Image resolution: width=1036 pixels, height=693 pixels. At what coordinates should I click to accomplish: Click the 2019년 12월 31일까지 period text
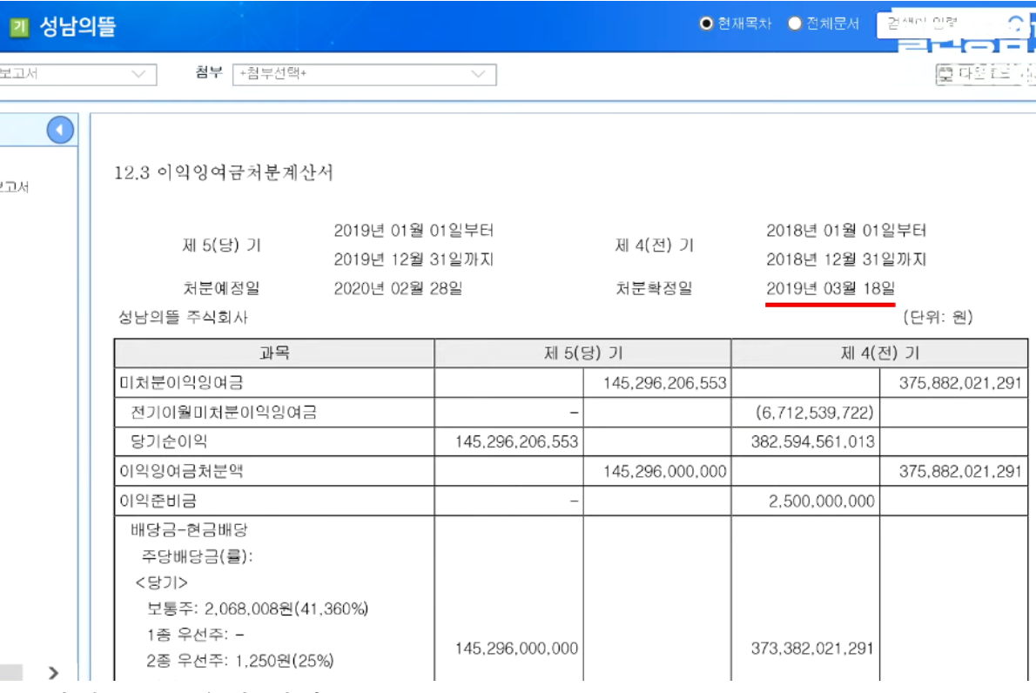pos(414,259)
